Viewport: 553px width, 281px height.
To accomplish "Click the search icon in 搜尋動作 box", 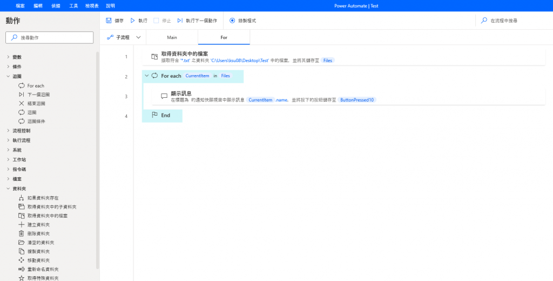I will [x=15, y=37].
